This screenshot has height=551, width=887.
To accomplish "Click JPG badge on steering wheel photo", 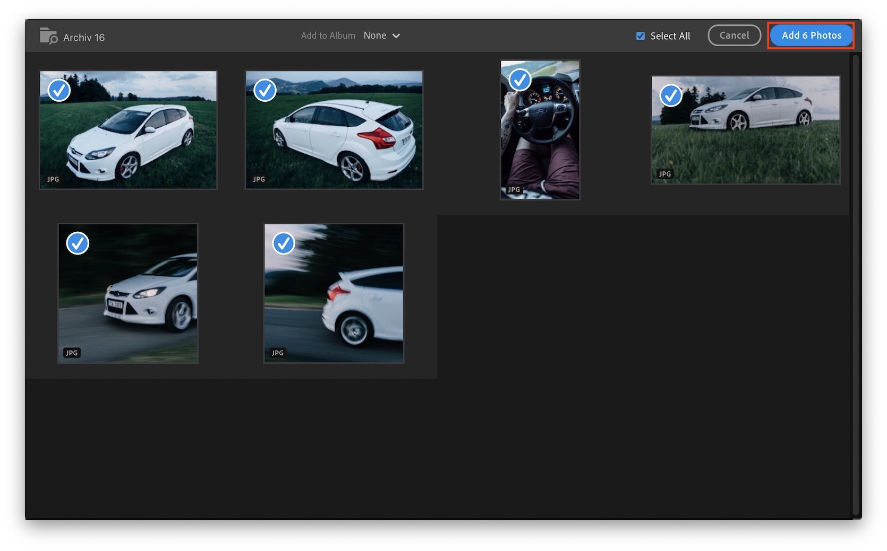I will 514,189.
